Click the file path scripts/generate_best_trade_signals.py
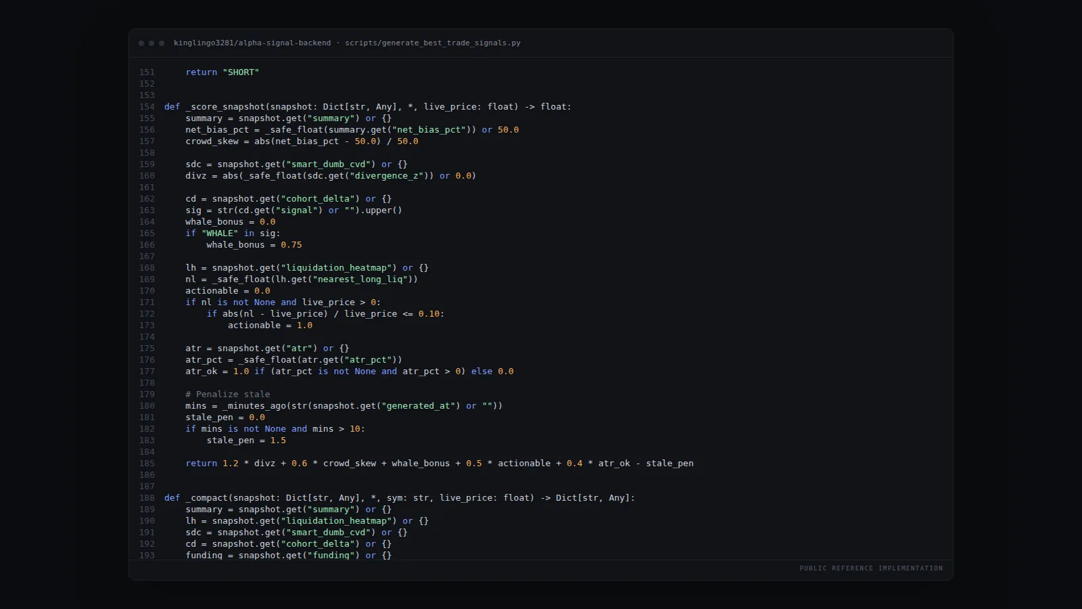Image resolution: width=1082 pixels, height=609 pixels. (x=433, y=43)
